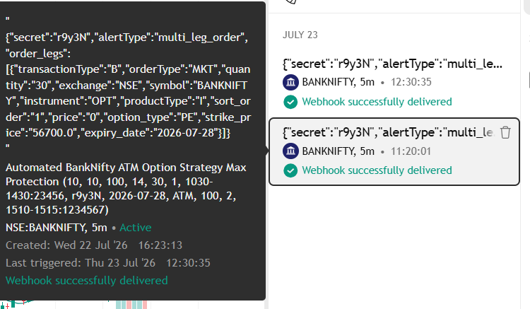The width and height of the screenshot is (530, 309).
Task: Click the 12:30:35 timestamp in log
Action: point(411,82)
